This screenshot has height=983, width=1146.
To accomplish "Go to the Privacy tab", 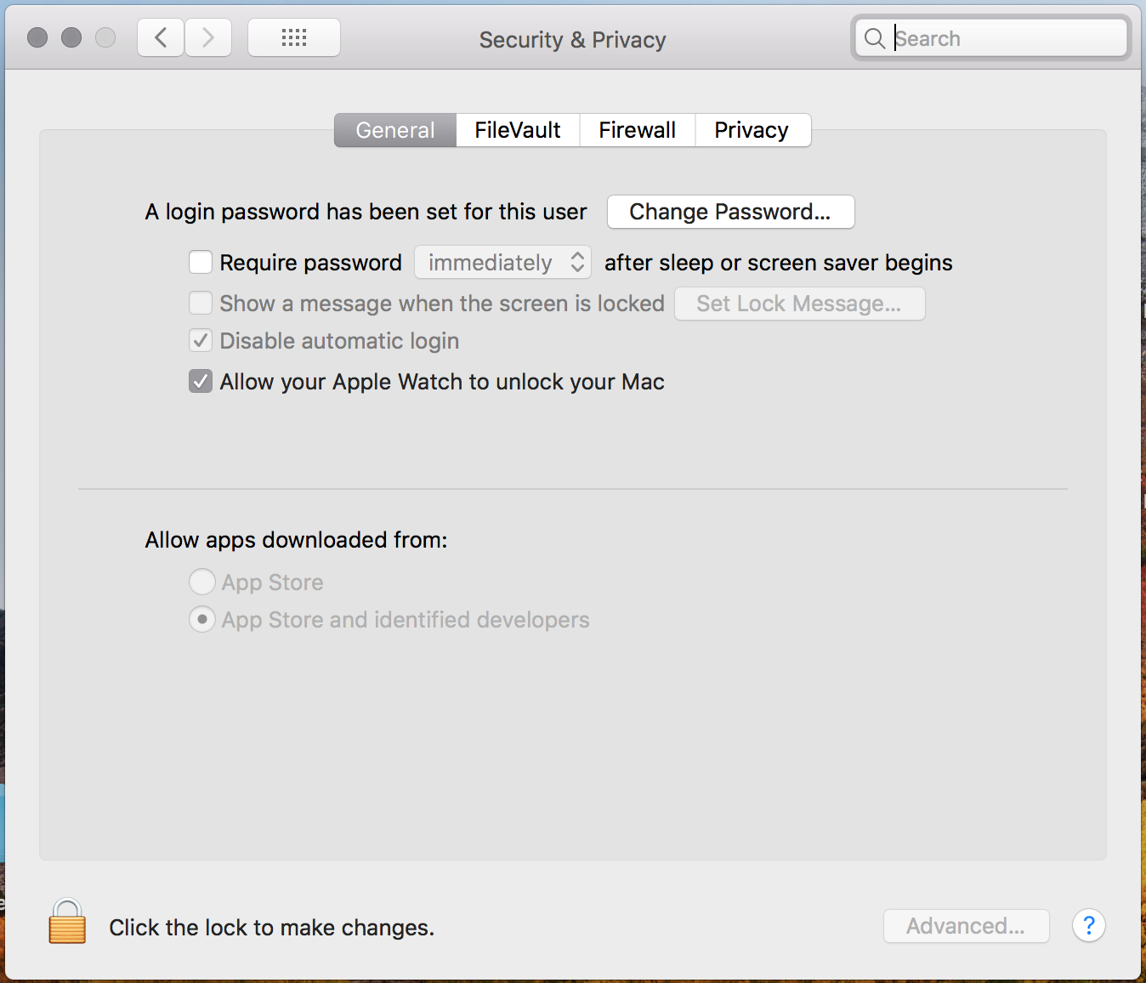I will coord(752,130).
